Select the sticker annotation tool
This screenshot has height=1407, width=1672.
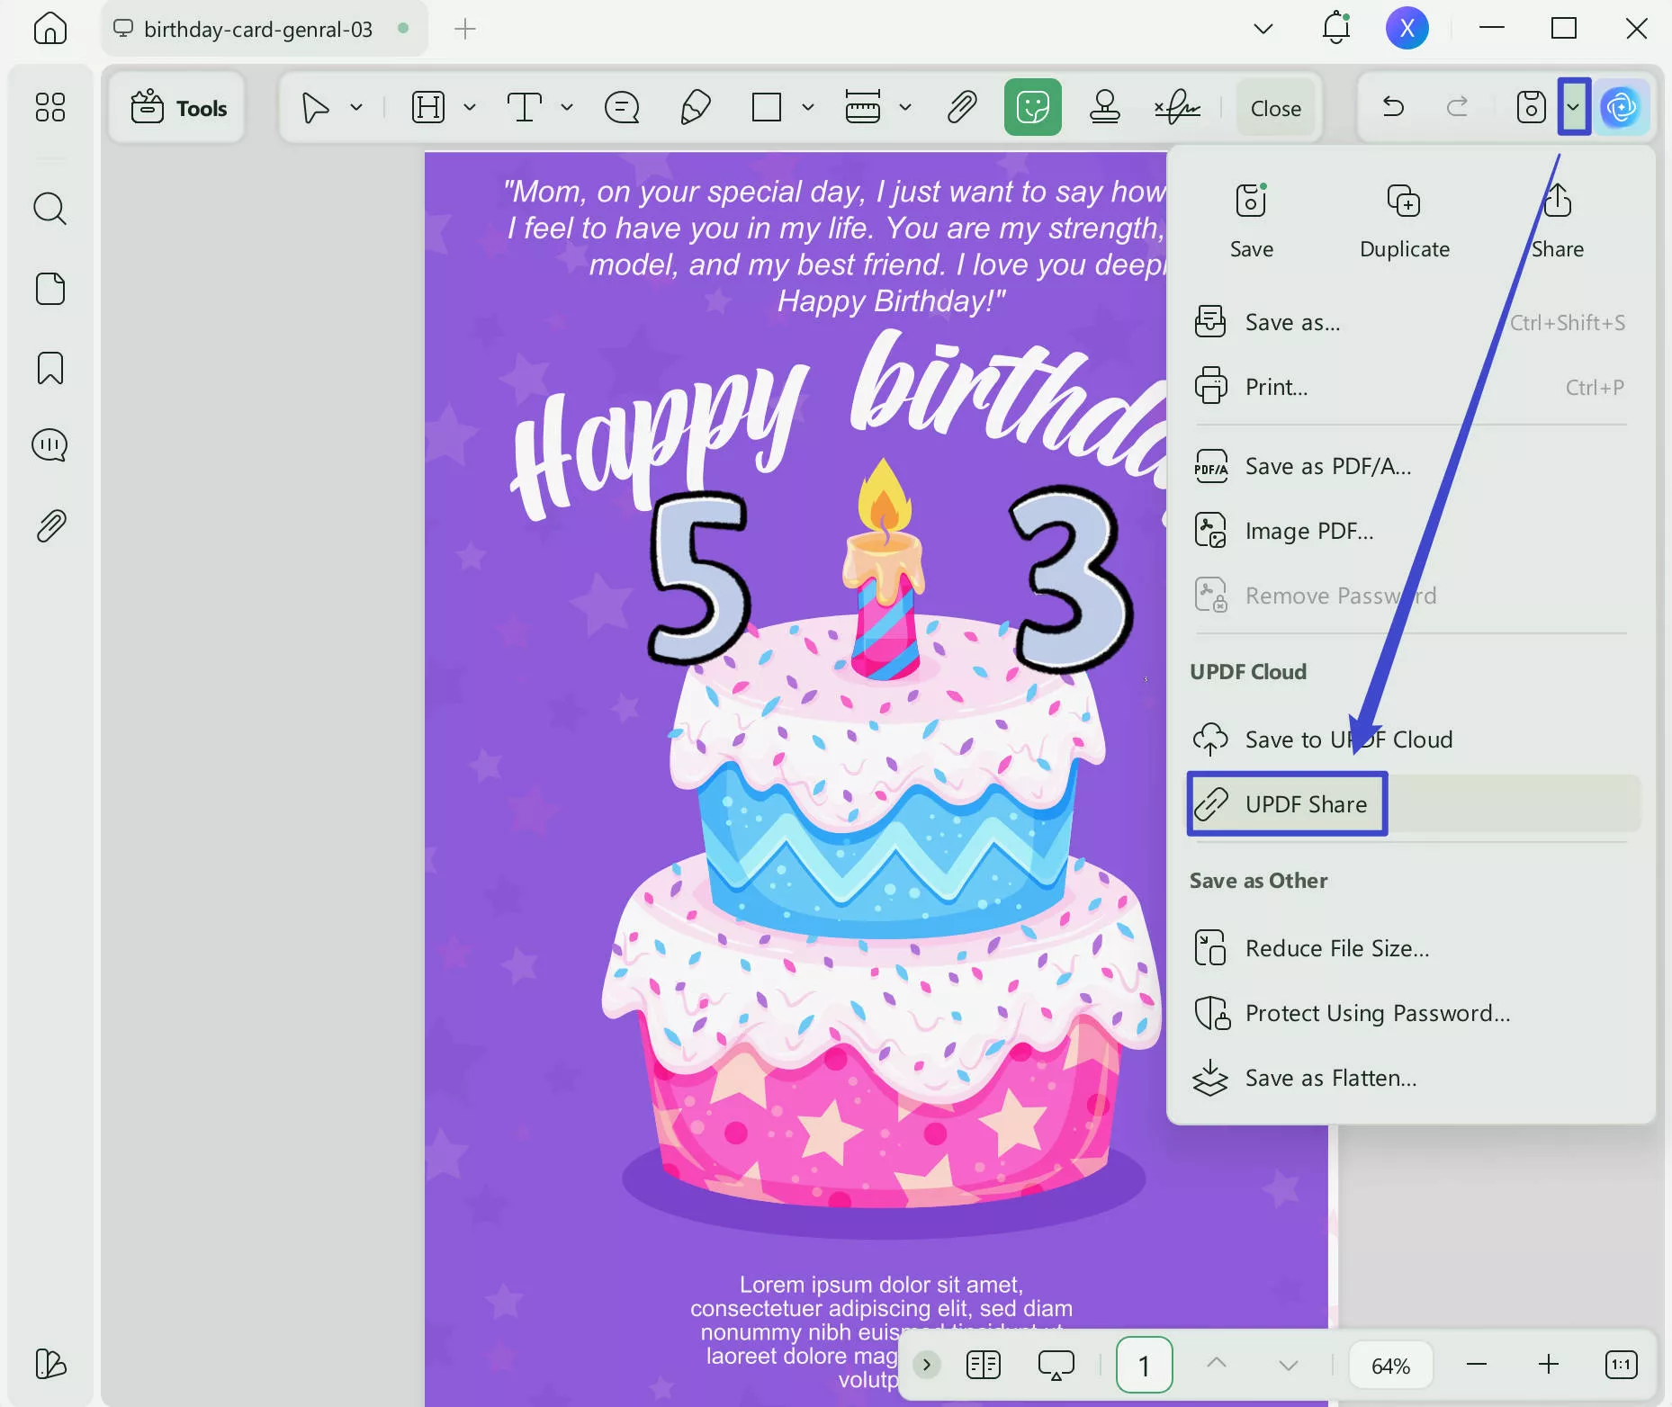(x=1032, y=106)
